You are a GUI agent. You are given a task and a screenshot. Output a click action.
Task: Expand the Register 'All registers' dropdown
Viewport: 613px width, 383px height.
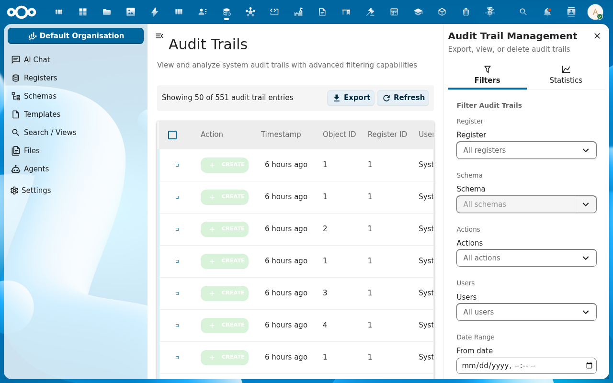(x=526, y=150)
